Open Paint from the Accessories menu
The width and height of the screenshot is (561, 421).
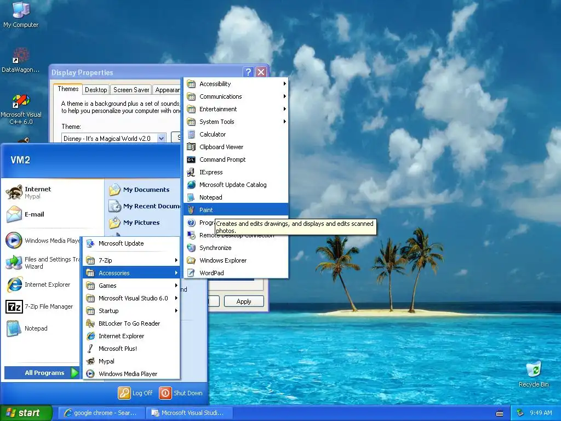[x=236, y=210]
